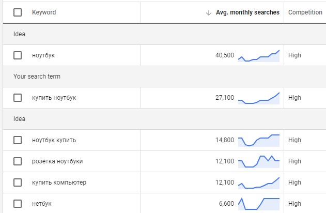Screen dimensions: 326x213
Task: Tick the розетка ноутбуки row checkbox
Action: tap(18, 161)
